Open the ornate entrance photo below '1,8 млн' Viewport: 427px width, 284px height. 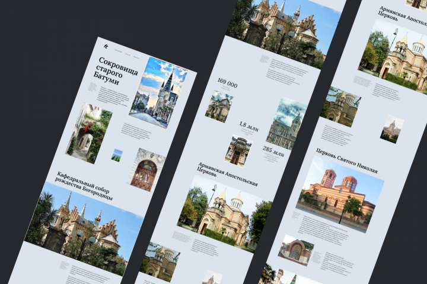pyautogui.click(x=238, y=151)
